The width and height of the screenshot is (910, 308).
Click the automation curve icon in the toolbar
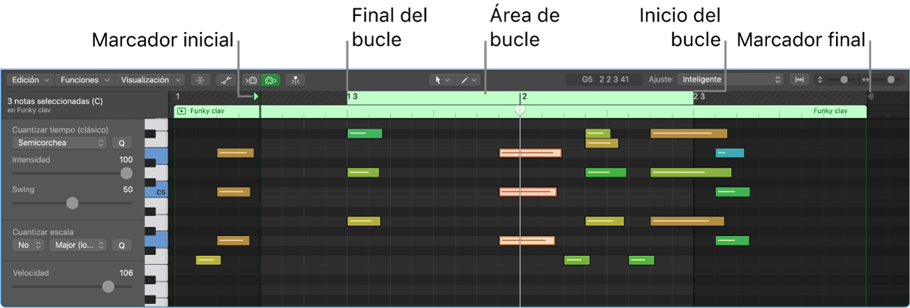point(226,80)
